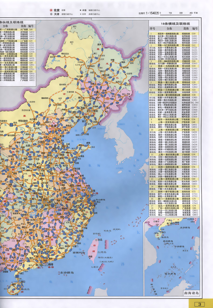Click the 'G18' 荣乌高速 table row

174,66
